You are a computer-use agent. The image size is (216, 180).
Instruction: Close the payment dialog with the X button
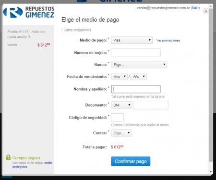pyautogui.click(x=206, y=11)
